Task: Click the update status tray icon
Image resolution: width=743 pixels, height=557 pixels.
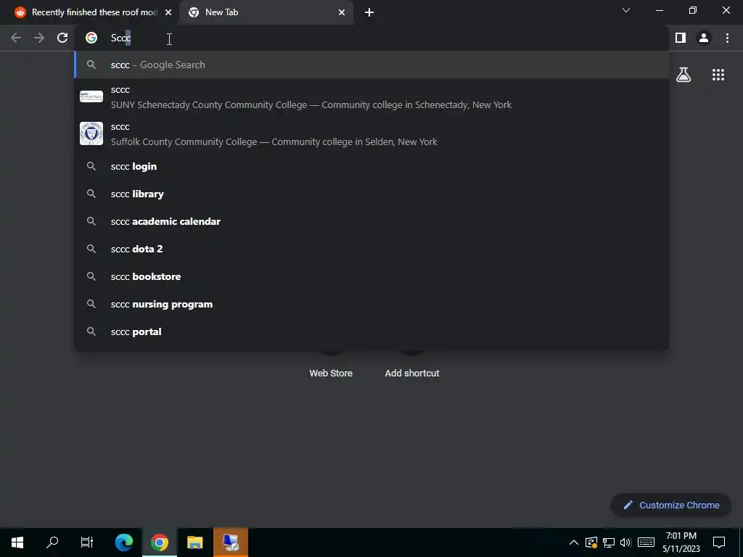Action: pyautogui.click(x=591, y=542)
